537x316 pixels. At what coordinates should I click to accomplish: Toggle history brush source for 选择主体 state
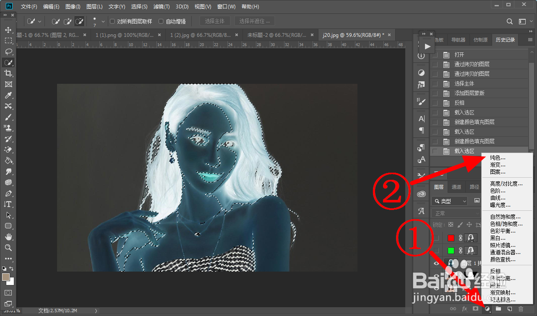435,83
